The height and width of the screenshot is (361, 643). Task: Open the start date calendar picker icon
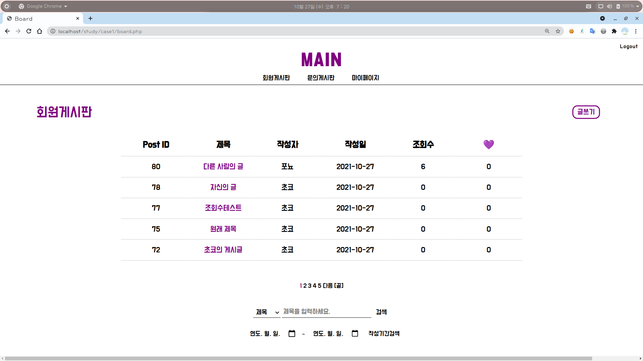[x=292, y=334]
